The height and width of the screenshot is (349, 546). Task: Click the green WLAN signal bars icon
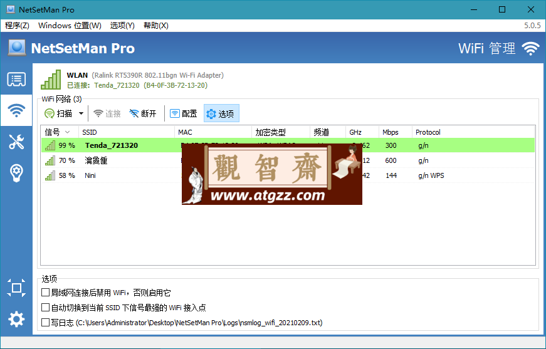(51, 80)
